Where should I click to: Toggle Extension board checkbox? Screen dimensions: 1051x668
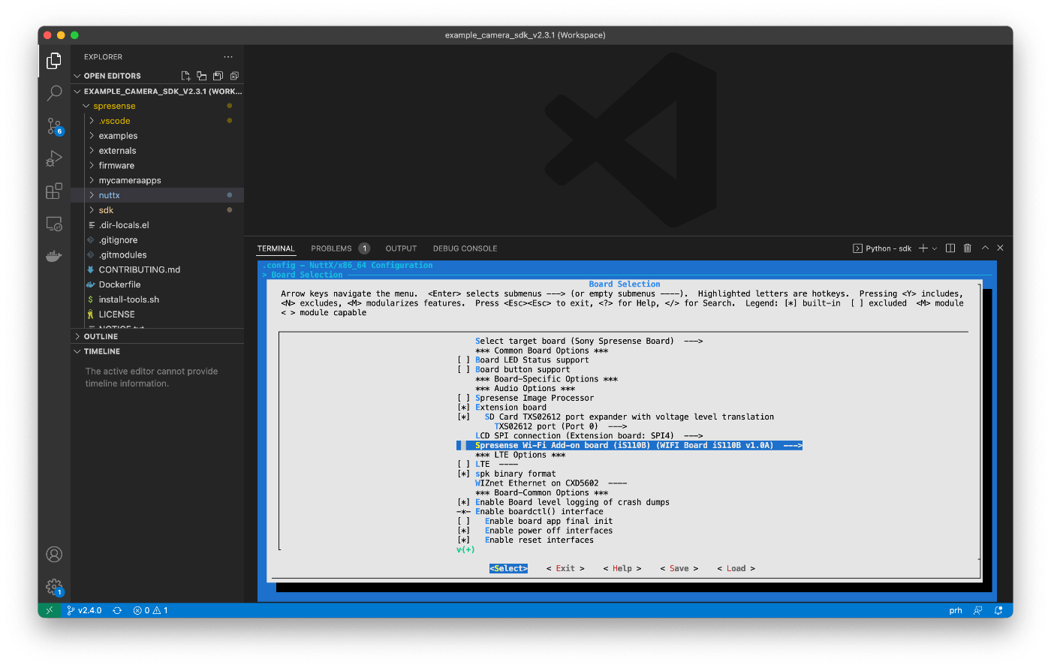point(464,408)
